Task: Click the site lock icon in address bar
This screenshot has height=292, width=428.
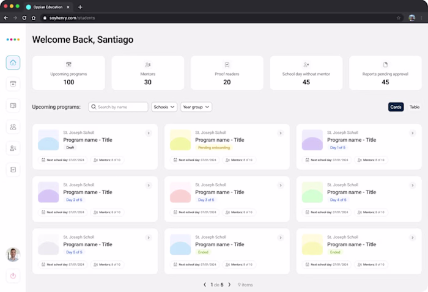Action: (x=45, y=18)
